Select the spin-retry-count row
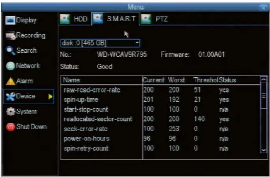The image size is (270, 177). pos(160,148)
